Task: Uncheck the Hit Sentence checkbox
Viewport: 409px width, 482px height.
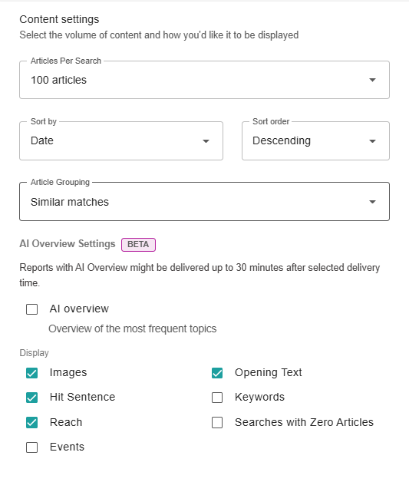Action: click(x=32, y=398)
